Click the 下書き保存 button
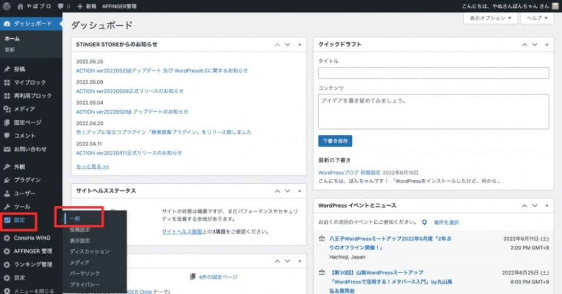Viewport: 562px width, 294px height. [335, 141]
